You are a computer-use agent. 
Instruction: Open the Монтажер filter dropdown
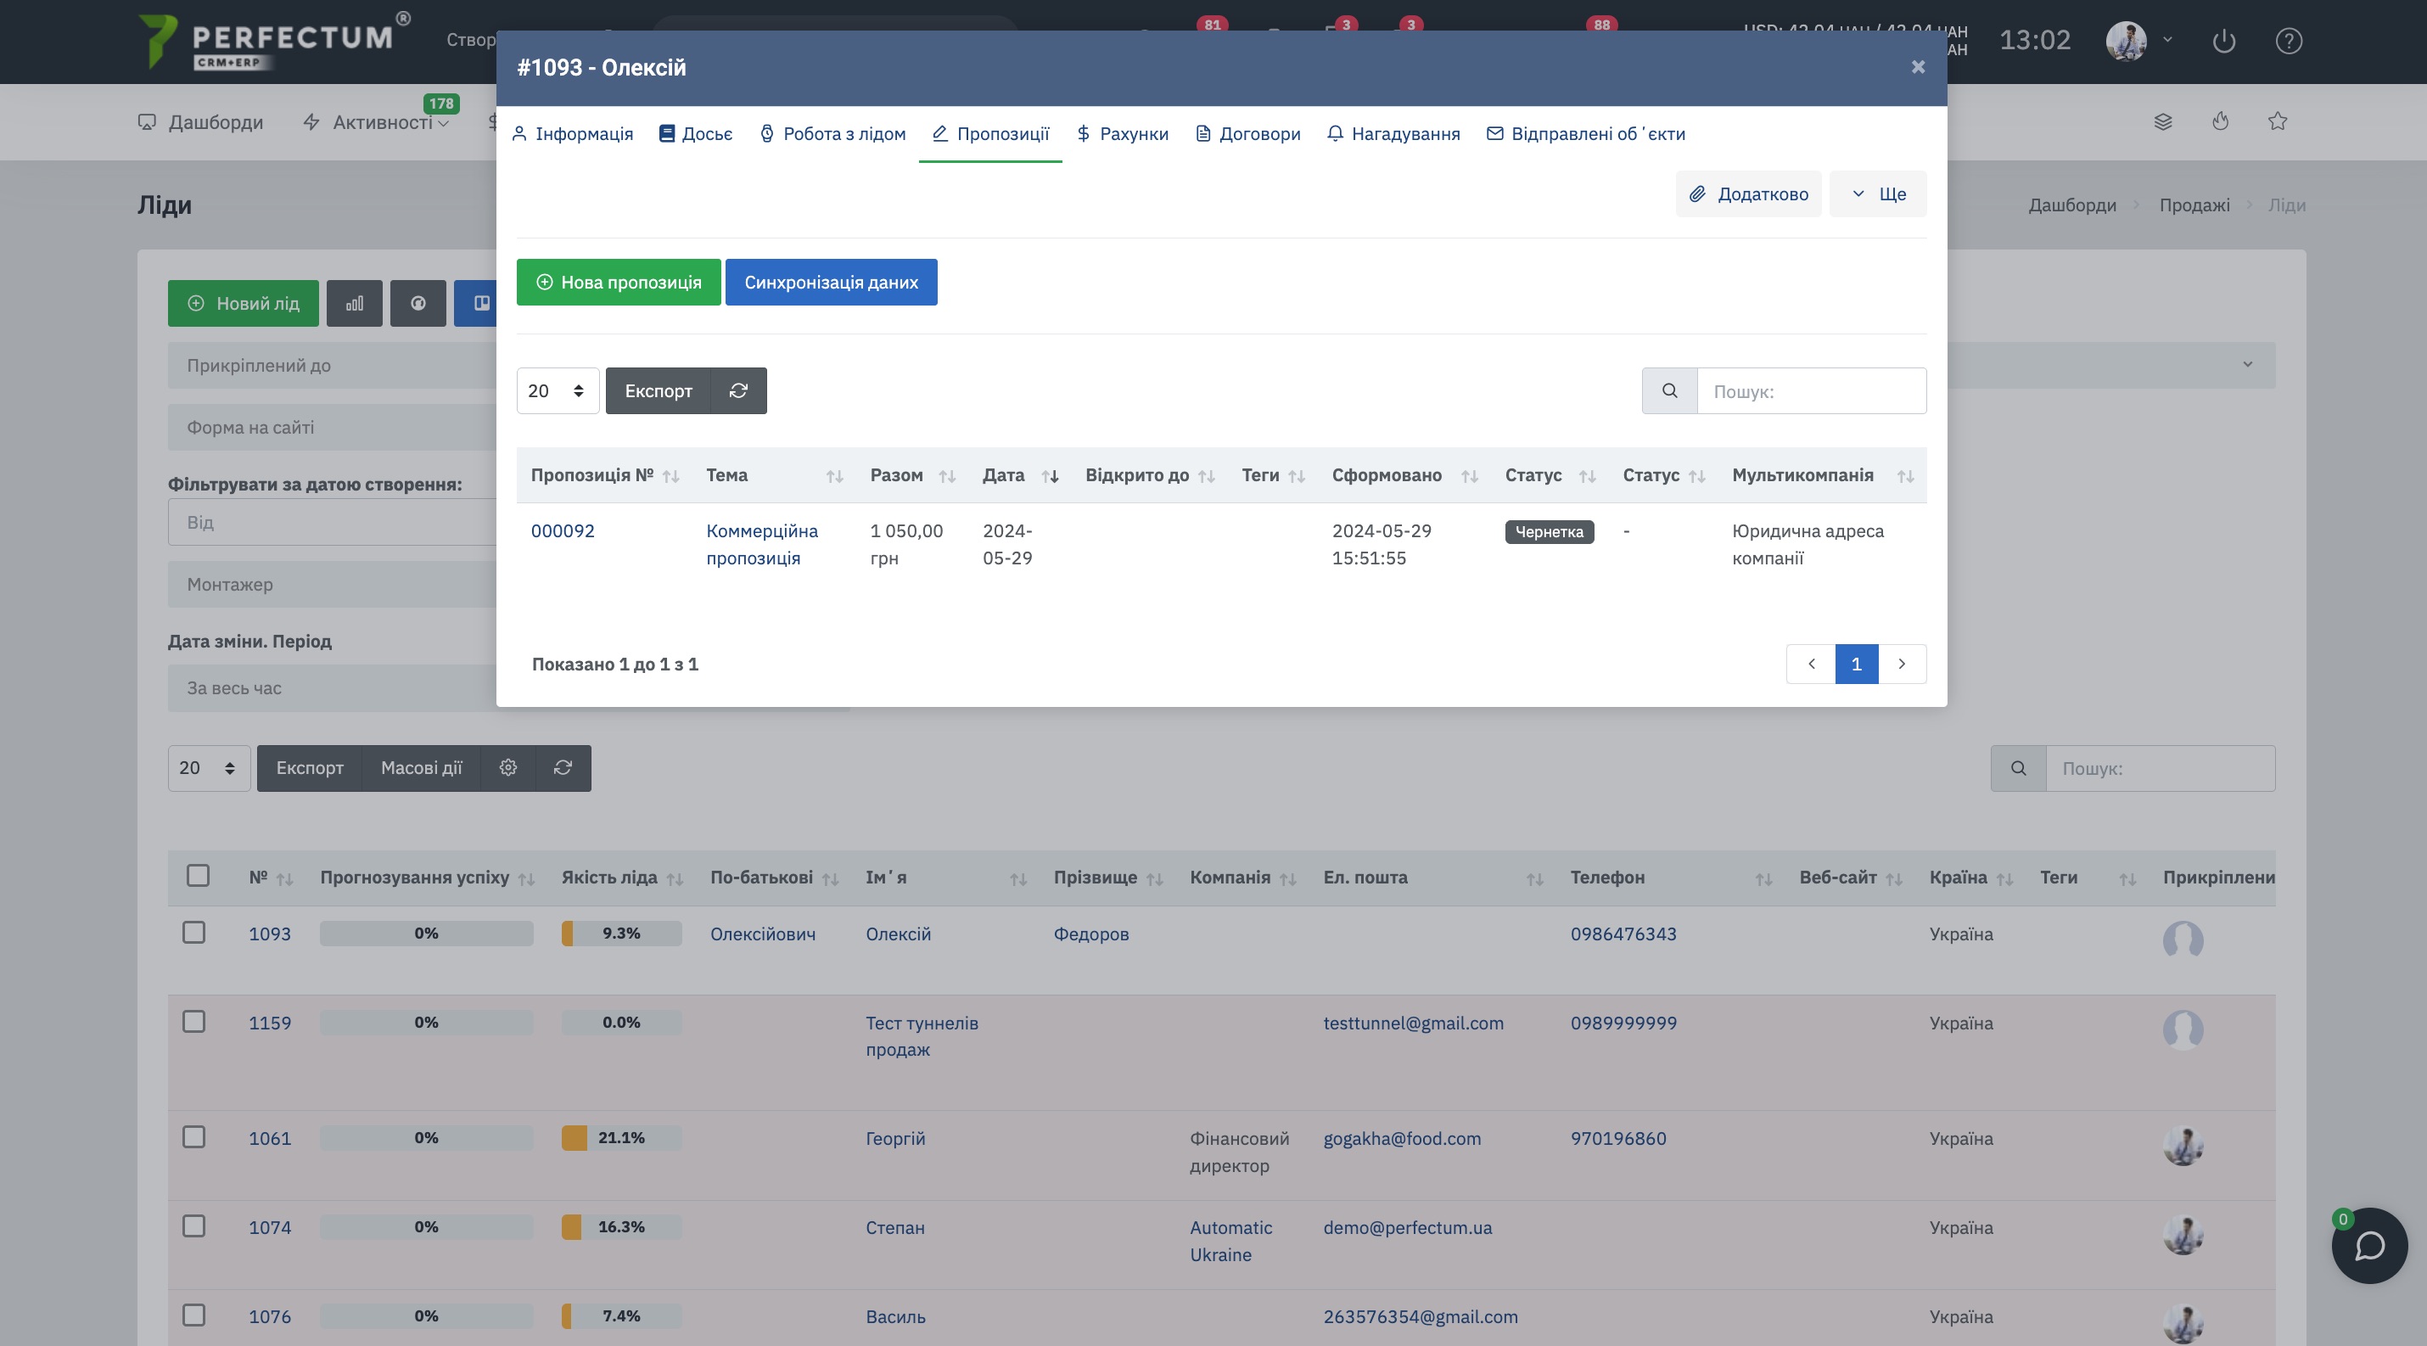pos(333,584)
